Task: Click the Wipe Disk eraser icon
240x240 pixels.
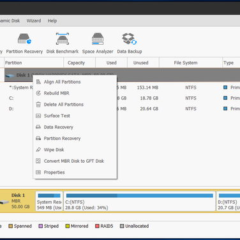Action: point(38,149)
